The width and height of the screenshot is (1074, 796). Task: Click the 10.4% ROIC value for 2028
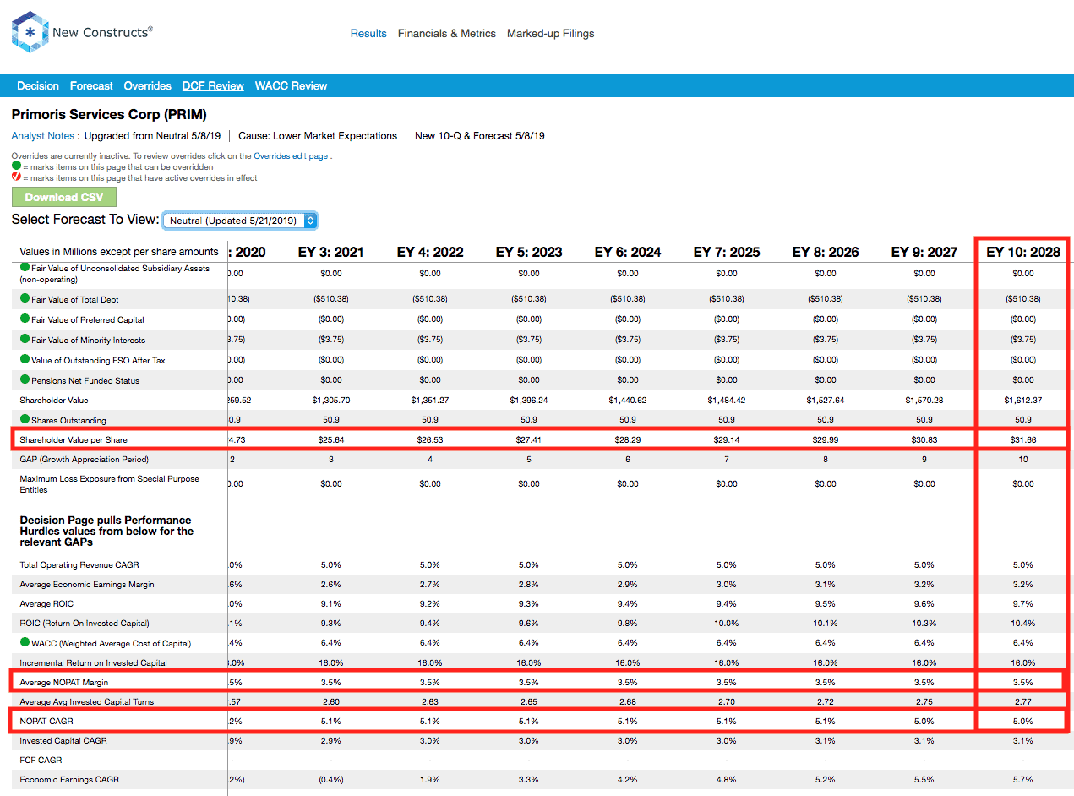click(1023, 623)
